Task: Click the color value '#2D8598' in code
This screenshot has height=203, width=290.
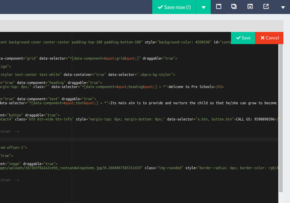Action: (x=202, y=42)
